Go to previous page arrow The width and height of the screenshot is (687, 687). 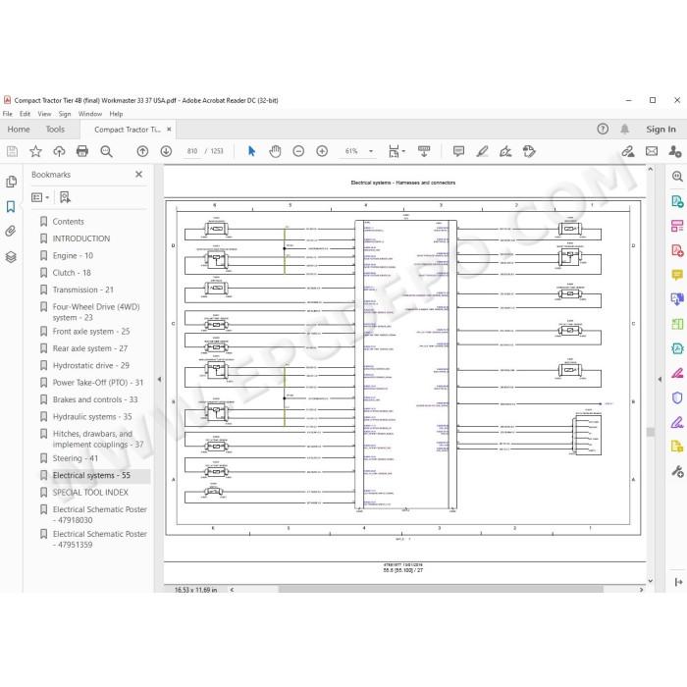click(142, 151)
